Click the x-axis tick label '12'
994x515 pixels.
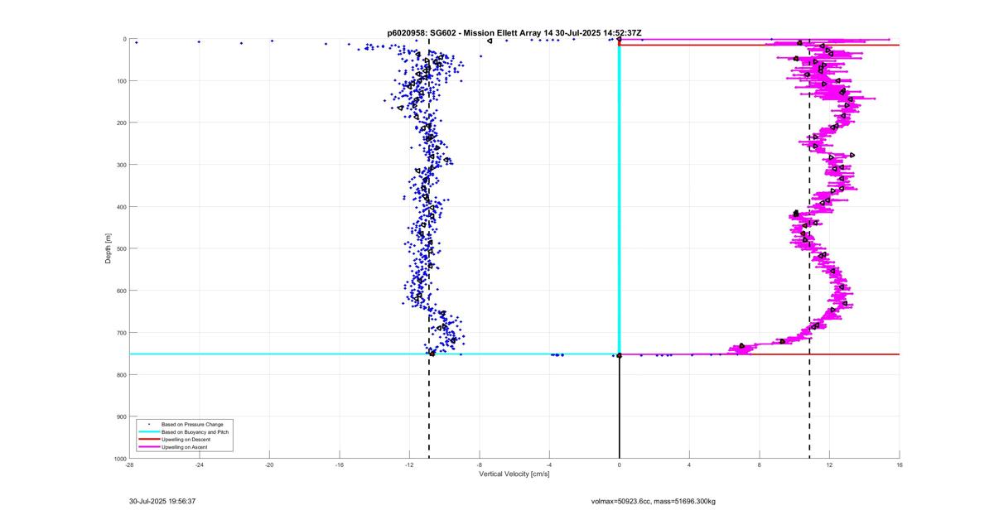click(829, 464)
